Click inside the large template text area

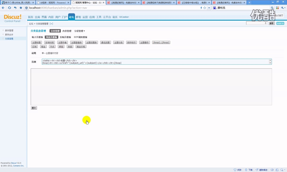tap(151, 87)
